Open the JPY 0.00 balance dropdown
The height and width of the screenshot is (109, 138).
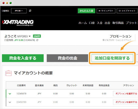tap(19, 11)
